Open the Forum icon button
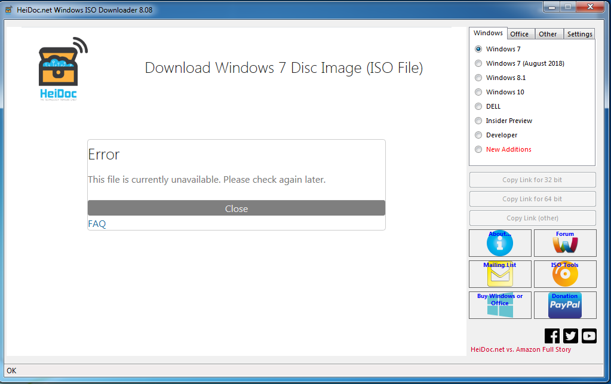611x384 pixels. 565,243
